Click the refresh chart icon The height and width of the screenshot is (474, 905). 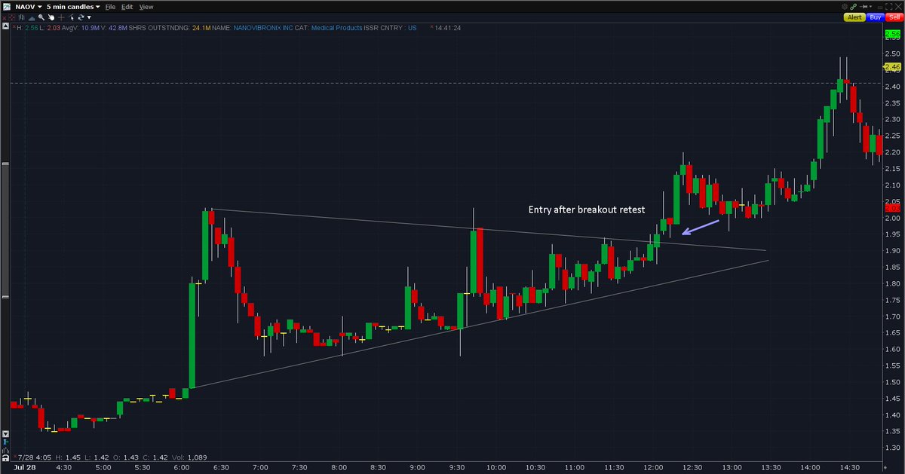pos(81,17)
